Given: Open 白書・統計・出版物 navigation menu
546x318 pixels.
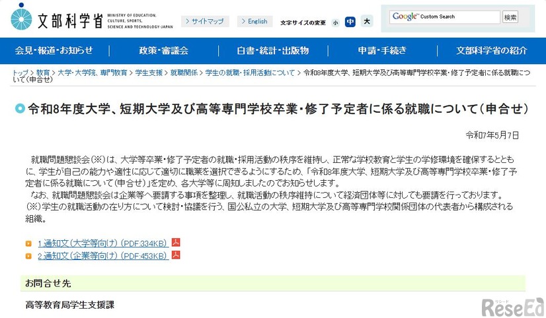Looking at the screenshot, I should 272,50.
